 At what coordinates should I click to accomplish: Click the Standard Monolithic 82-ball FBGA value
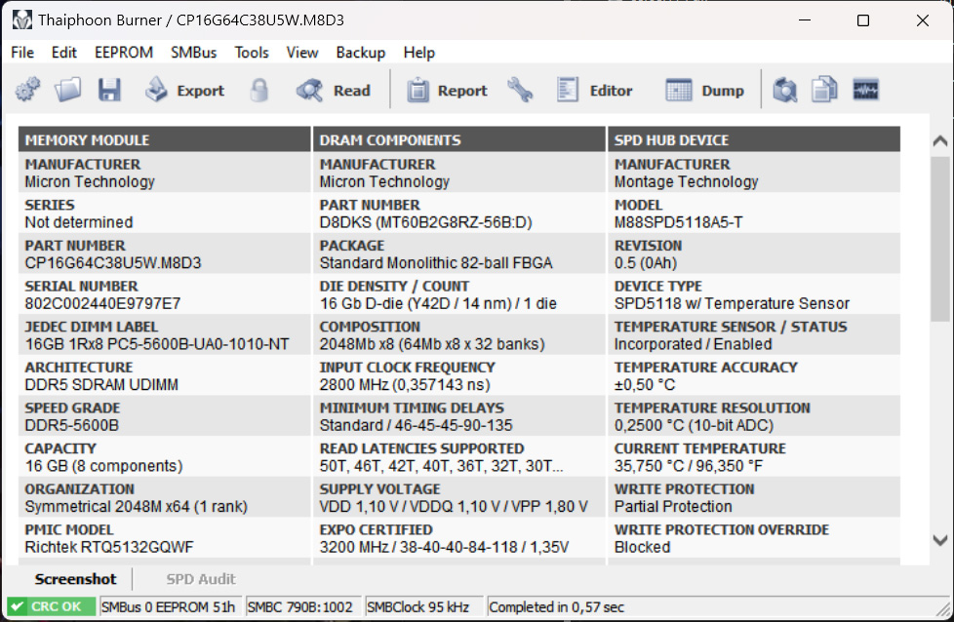click(x=436, y=263)
